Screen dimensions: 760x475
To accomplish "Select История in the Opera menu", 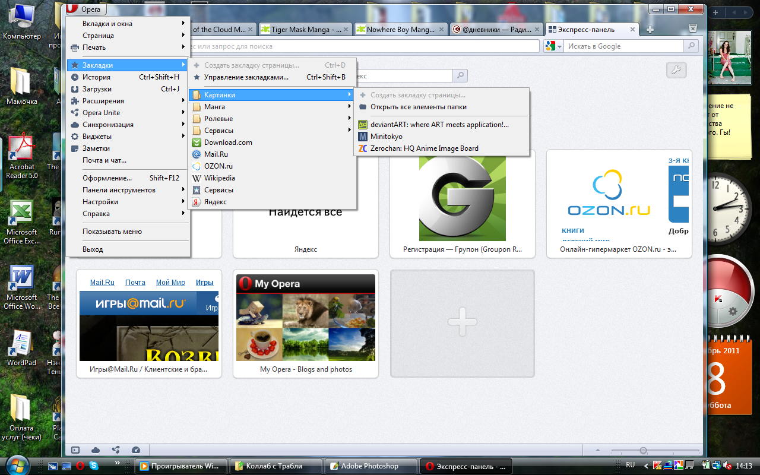I will click(x=96, y=77).
